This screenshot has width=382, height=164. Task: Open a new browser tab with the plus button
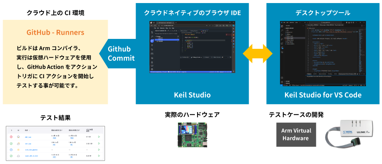(x=176, y=23)
